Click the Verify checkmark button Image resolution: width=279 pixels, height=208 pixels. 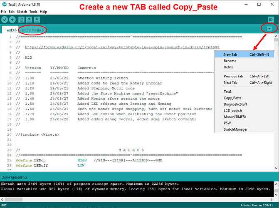point(5,20)
